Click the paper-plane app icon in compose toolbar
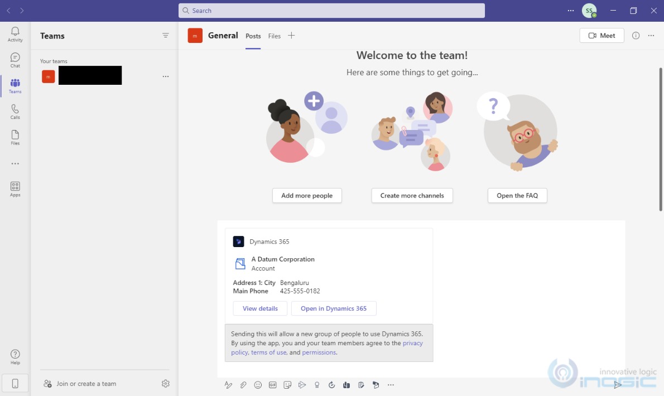664x396 pixels. pyautogui.click(x=302, y=385)
